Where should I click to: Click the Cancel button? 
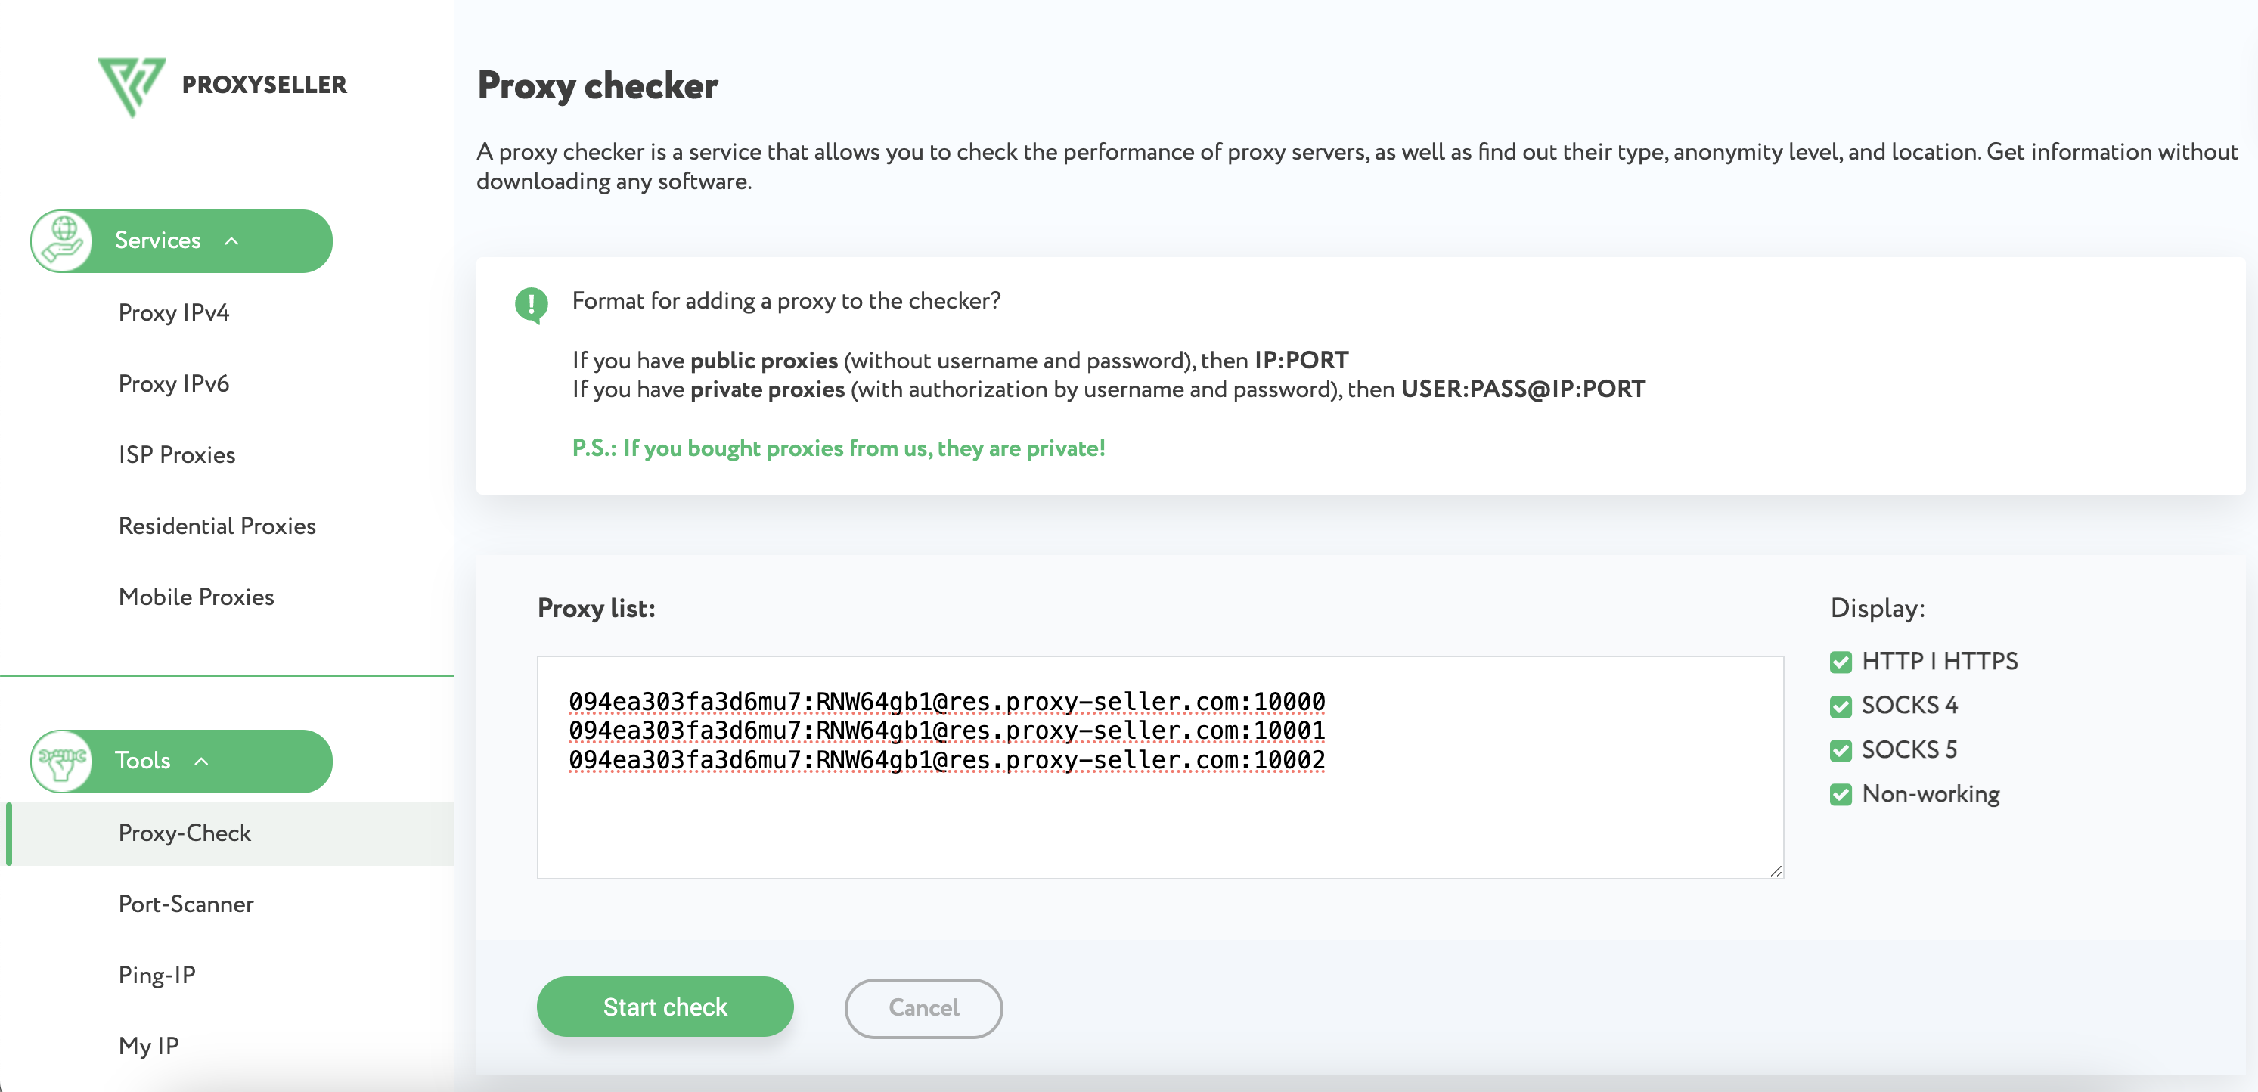923,1008
